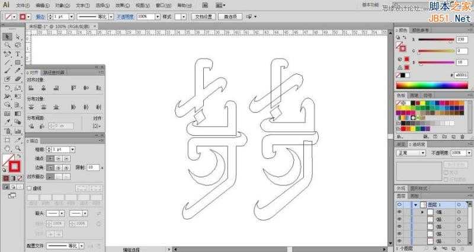Screen dimensions: 474x252
Task: Click the red stroke box in toolbox
Action: click(x=14, y=167)
